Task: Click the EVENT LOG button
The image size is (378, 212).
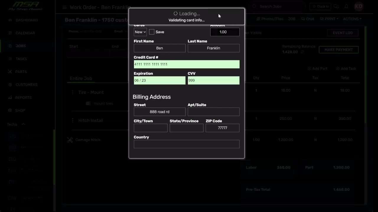Action: tap(343, 33)
